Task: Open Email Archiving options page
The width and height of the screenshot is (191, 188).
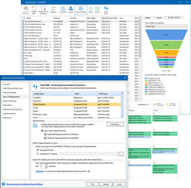Action: click(x=10, y=101)
